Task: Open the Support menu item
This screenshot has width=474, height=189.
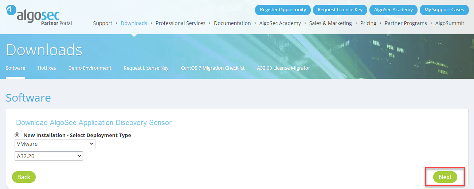Action: point(102,23)
